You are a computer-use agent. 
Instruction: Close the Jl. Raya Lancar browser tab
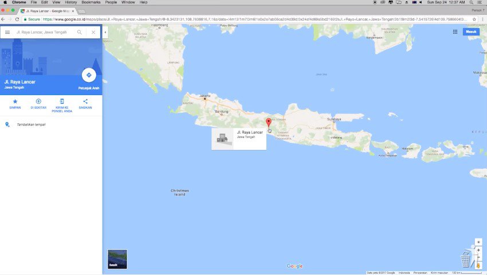[x=73, y=11]
